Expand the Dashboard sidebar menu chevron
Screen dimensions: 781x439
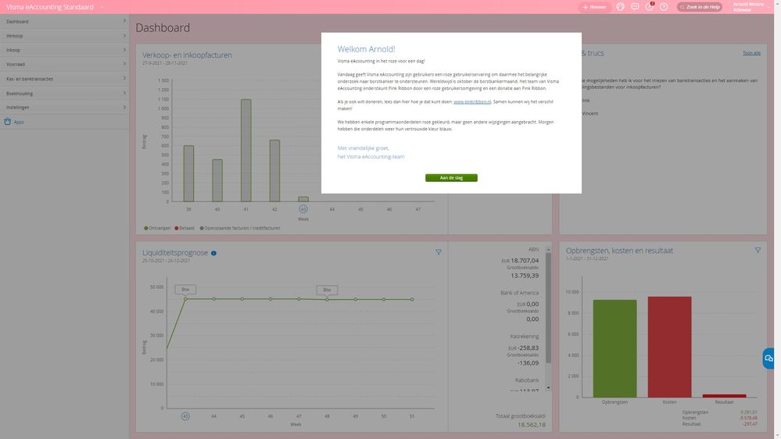click(x=124, y=21)
